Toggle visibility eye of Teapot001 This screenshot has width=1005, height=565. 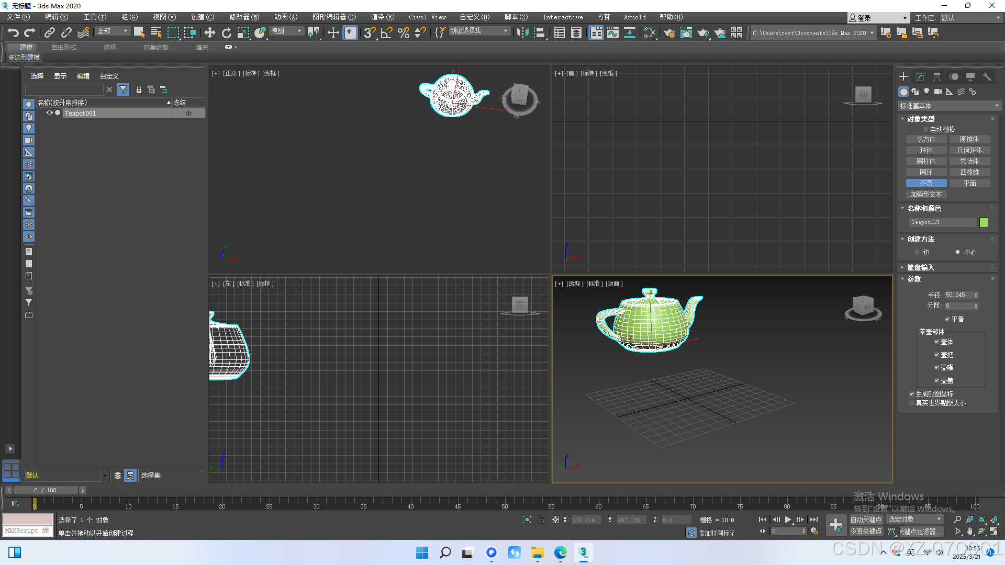pyautogui.click(x=49, y=113)
